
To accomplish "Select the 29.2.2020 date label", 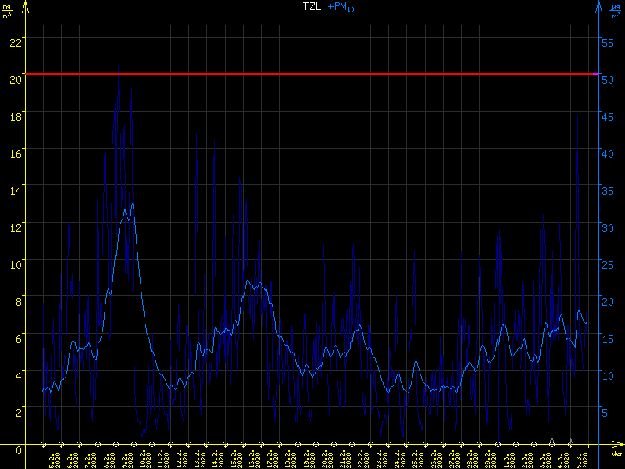I will tap(488, 459).
